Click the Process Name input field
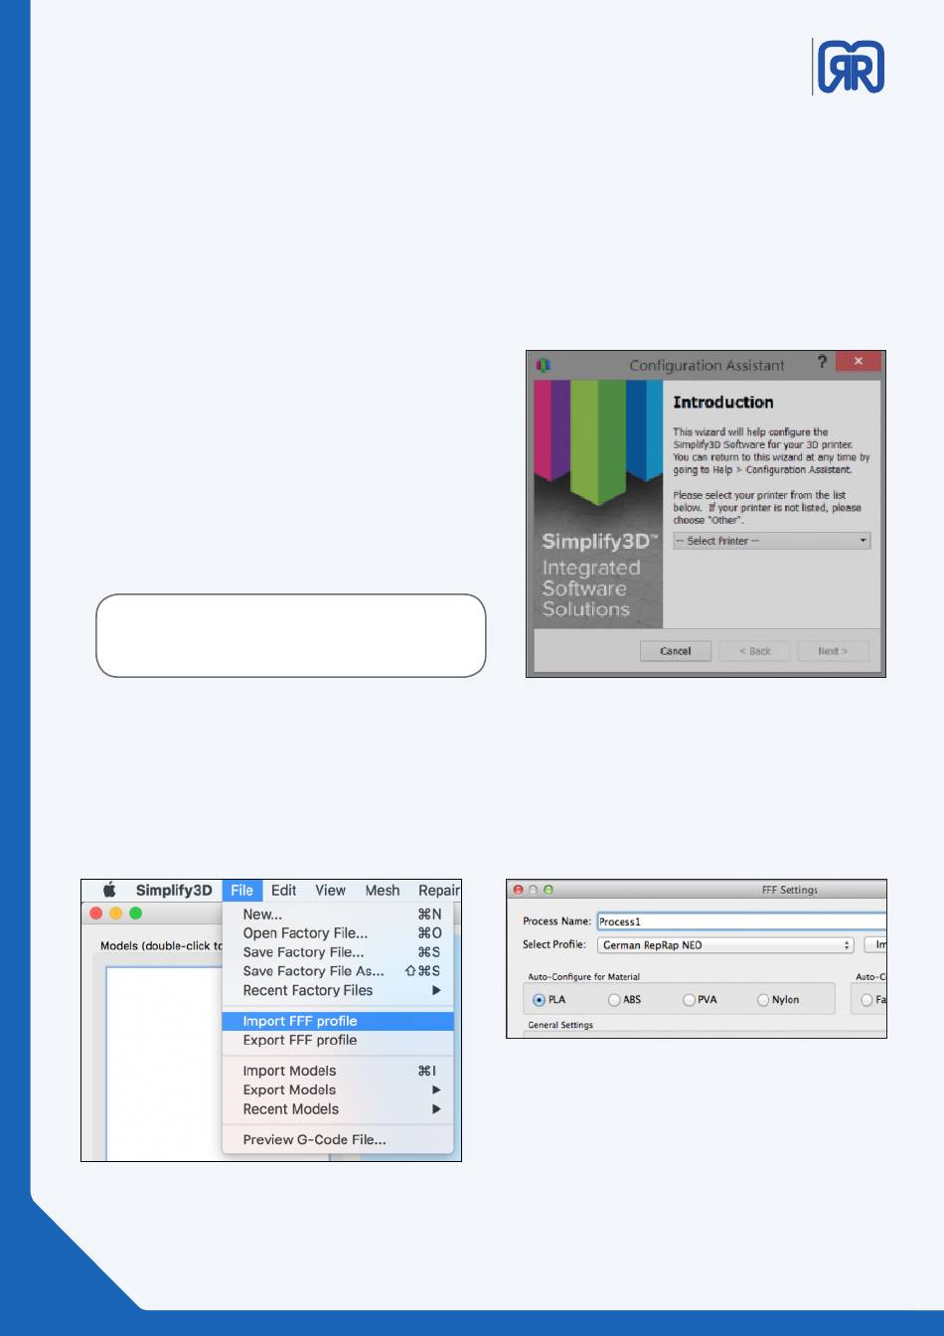The image size is (944, 1336). pyautogui.click(x=741, y=921)
